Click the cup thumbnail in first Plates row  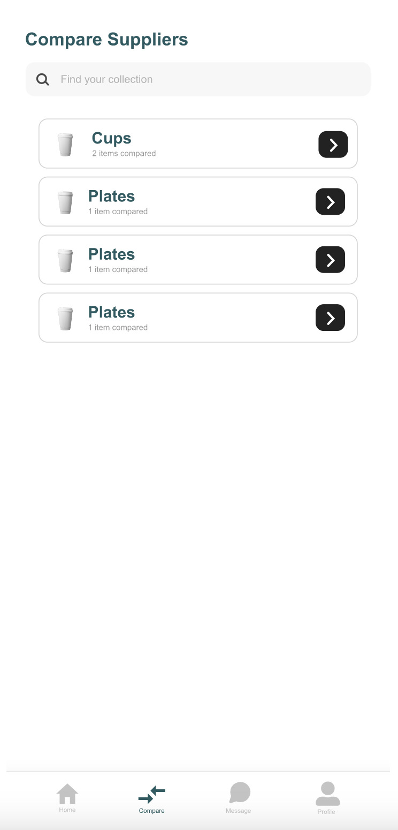[x=65, y=202]
